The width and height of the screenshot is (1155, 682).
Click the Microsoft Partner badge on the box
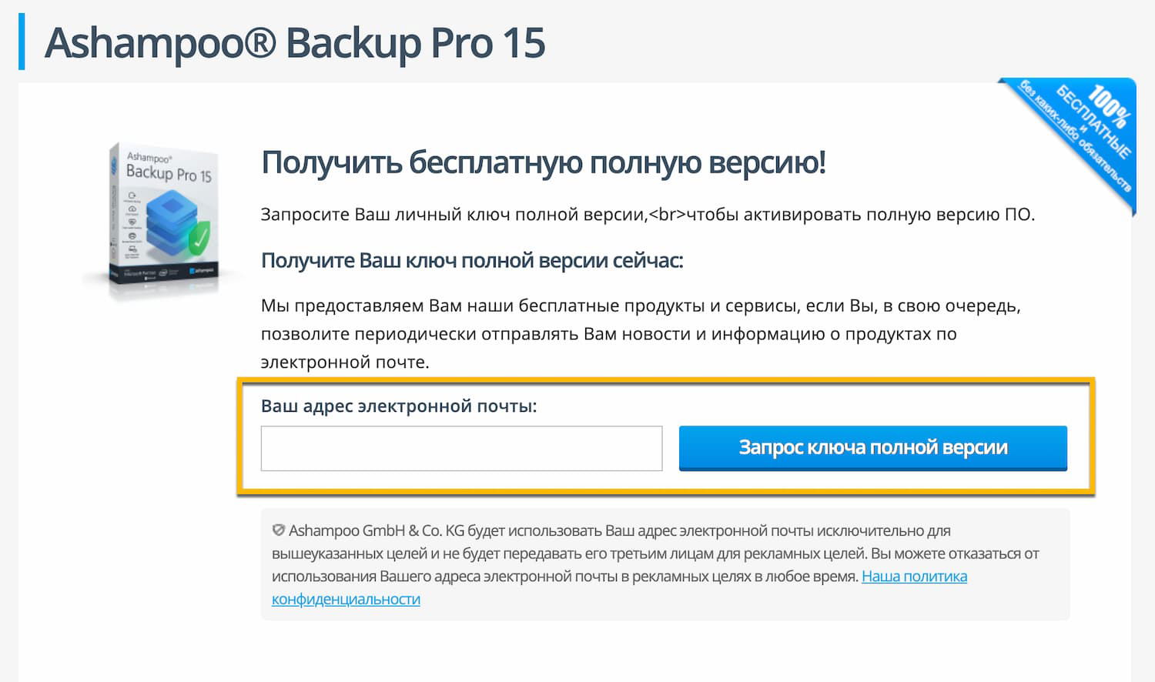(x=139, y=272)
